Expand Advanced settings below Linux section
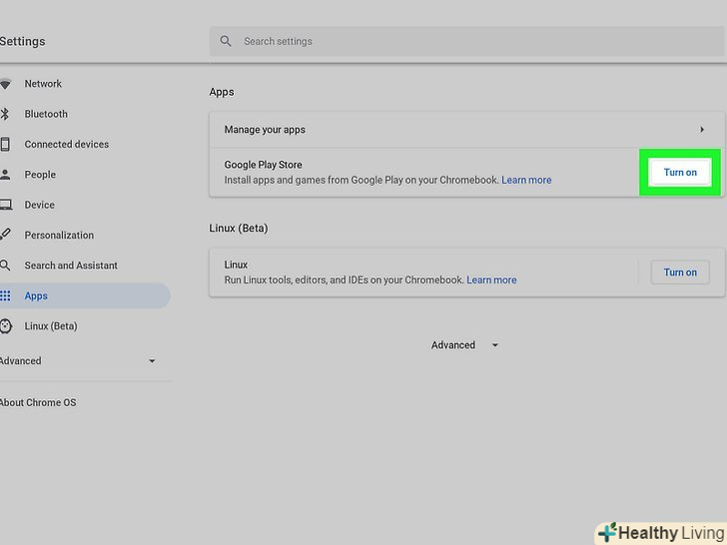The image size is (727, 545). [x=463, y=345]
